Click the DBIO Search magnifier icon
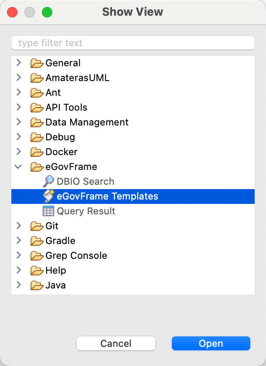Image resolution: width=266 pixels, height=366 pixels. pos(49,182)
